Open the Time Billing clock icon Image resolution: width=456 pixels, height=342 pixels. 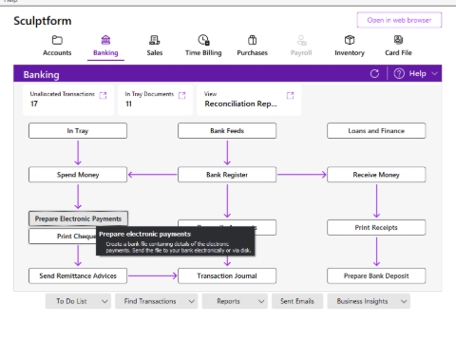point(203,40)
